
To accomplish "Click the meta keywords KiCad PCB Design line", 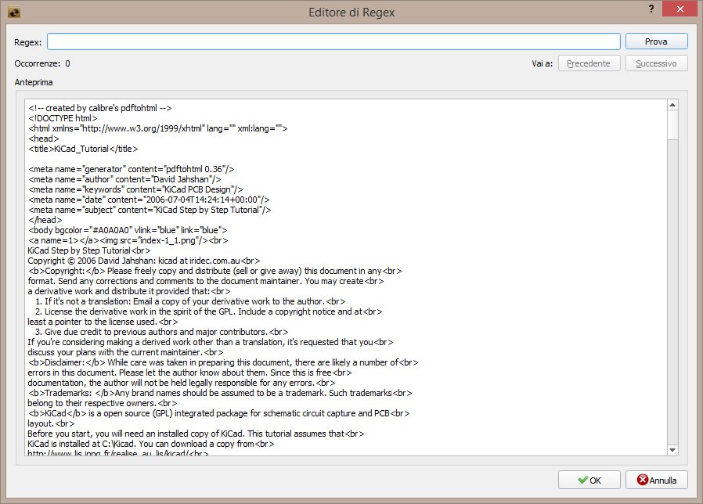I will pos(135,189).
